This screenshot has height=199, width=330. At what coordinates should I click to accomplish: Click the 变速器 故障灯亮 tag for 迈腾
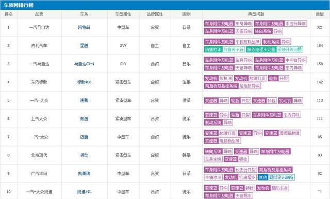[221, 133]
